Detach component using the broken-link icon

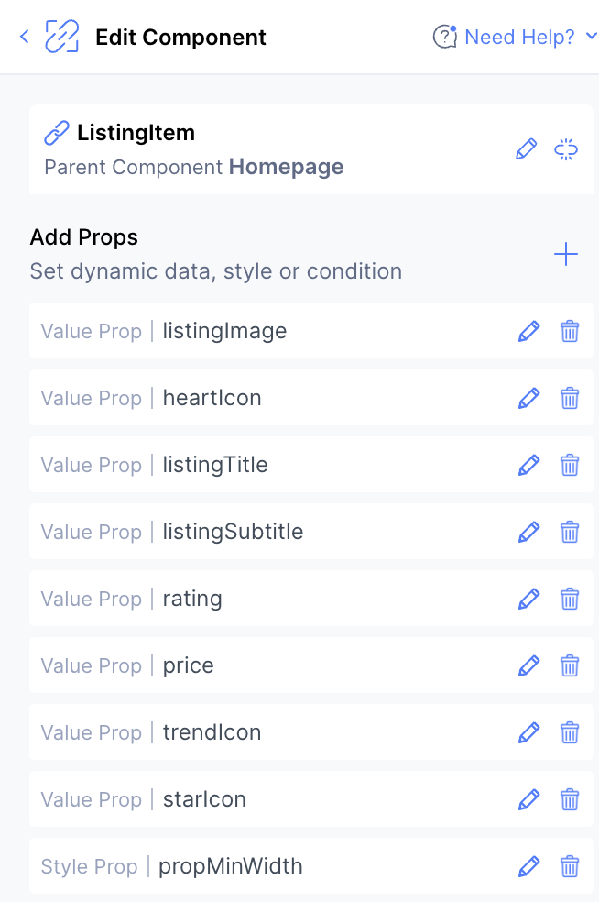(566, 148)
